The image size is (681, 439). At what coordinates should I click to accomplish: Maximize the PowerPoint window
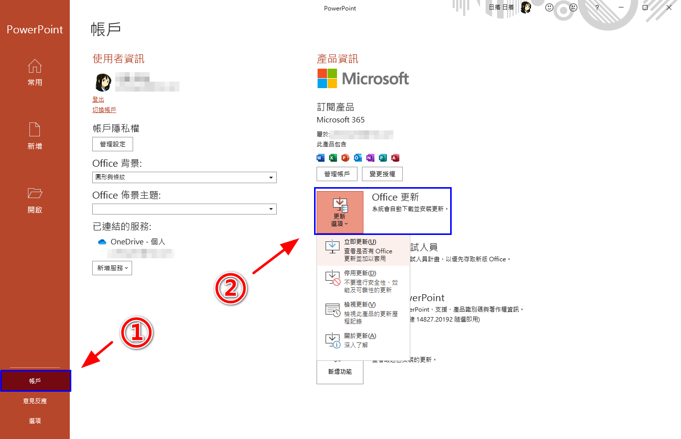pos(645,7)
